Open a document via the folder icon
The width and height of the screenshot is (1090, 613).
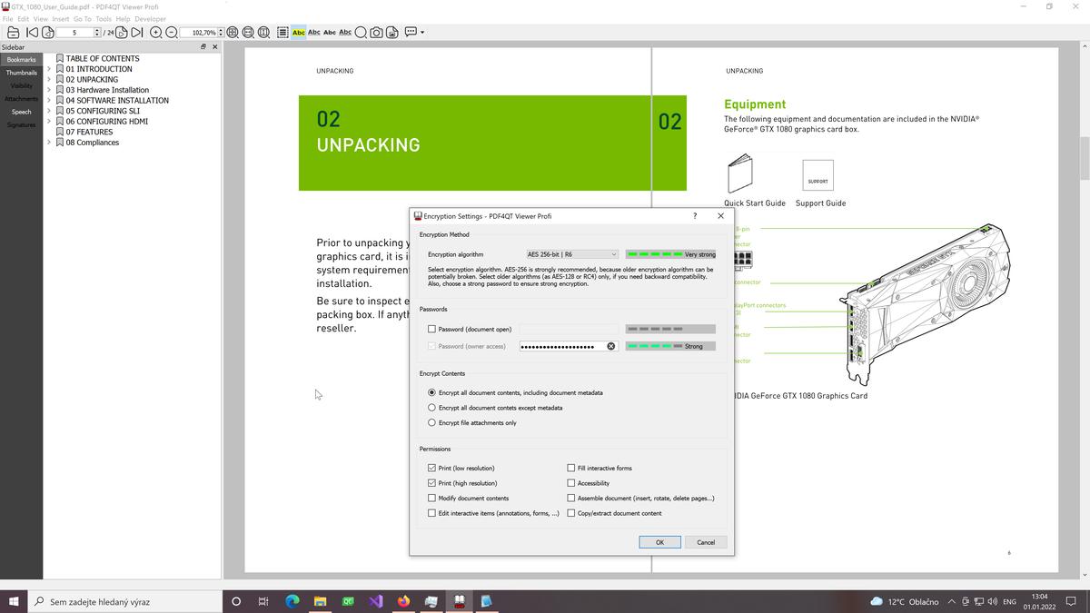(x=12, y=32)
